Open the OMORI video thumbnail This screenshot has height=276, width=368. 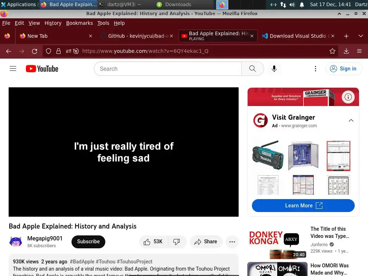(277, 269)
